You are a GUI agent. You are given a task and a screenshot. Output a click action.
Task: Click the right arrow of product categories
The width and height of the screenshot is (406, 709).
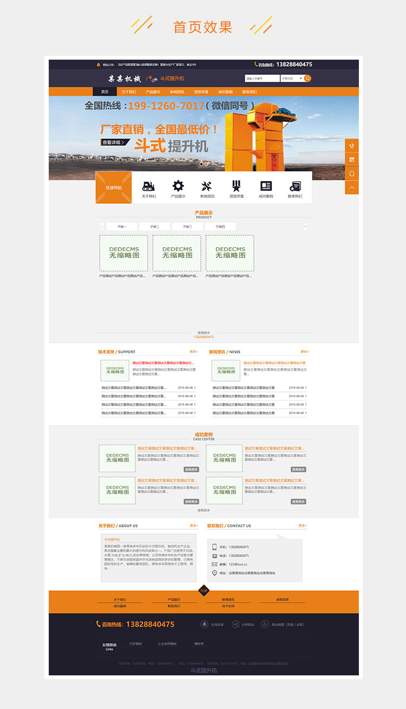pyautogui.click(x=305, y=227)
